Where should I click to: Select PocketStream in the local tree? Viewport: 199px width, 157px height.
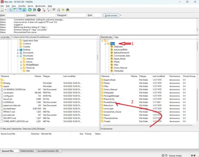click(x=32, y=65)
